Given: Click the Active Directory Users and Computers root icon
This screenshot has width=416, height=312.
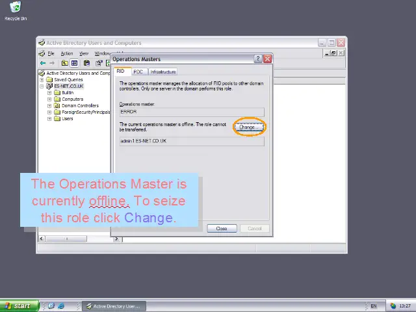Looking at the screenshot, I should [42, 73].
